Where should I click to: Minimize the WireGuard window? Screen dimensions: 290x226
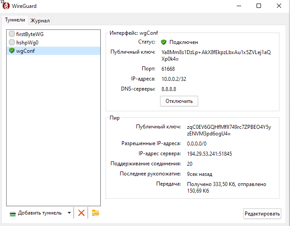click(x=239, y=6)
